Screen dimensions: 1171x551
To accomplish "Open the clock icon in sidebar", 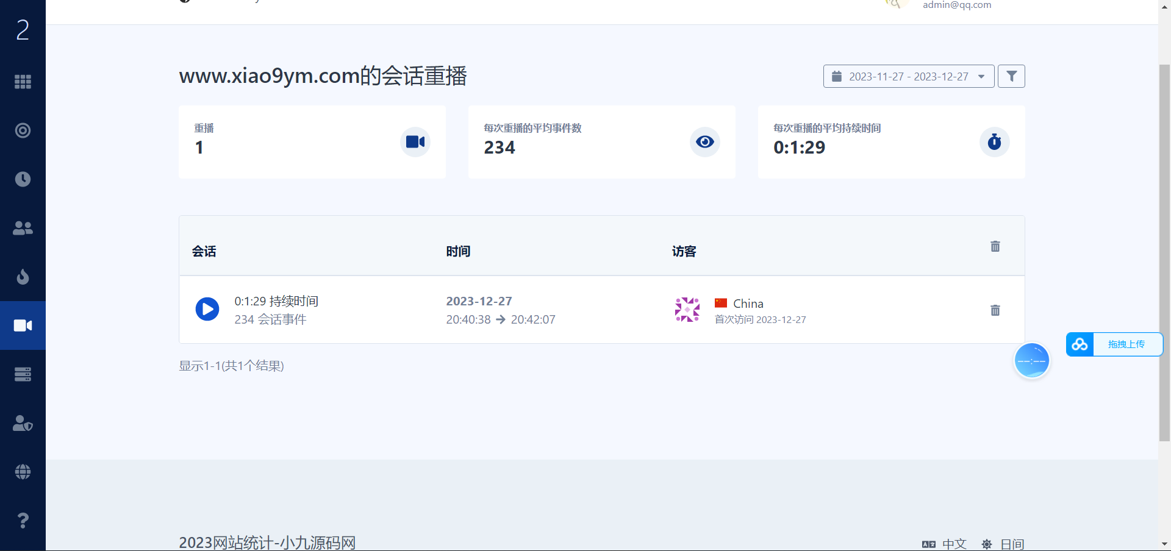I will (x=23, y=179).
